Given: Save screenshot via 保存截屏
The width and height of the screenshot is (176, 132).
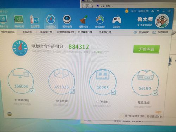Looking at the screenshot, I should click(x=163, y=32).
